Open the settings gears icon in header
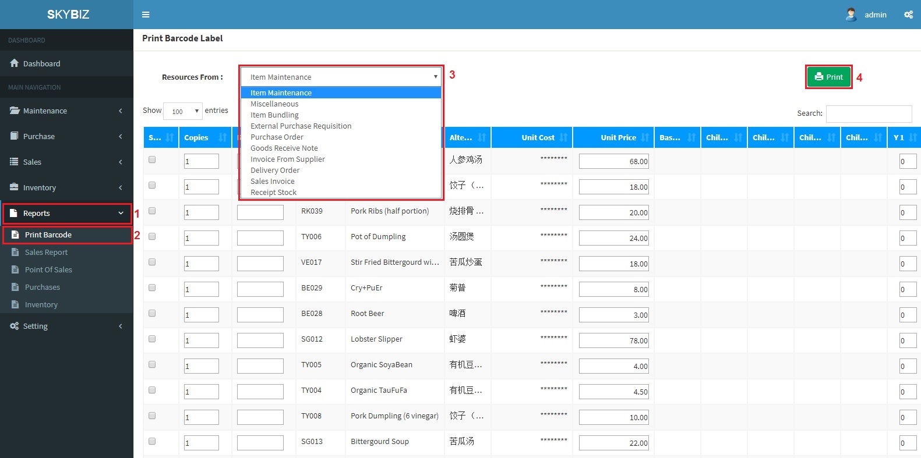Screen dimensions: 921x458 point(908,15)
